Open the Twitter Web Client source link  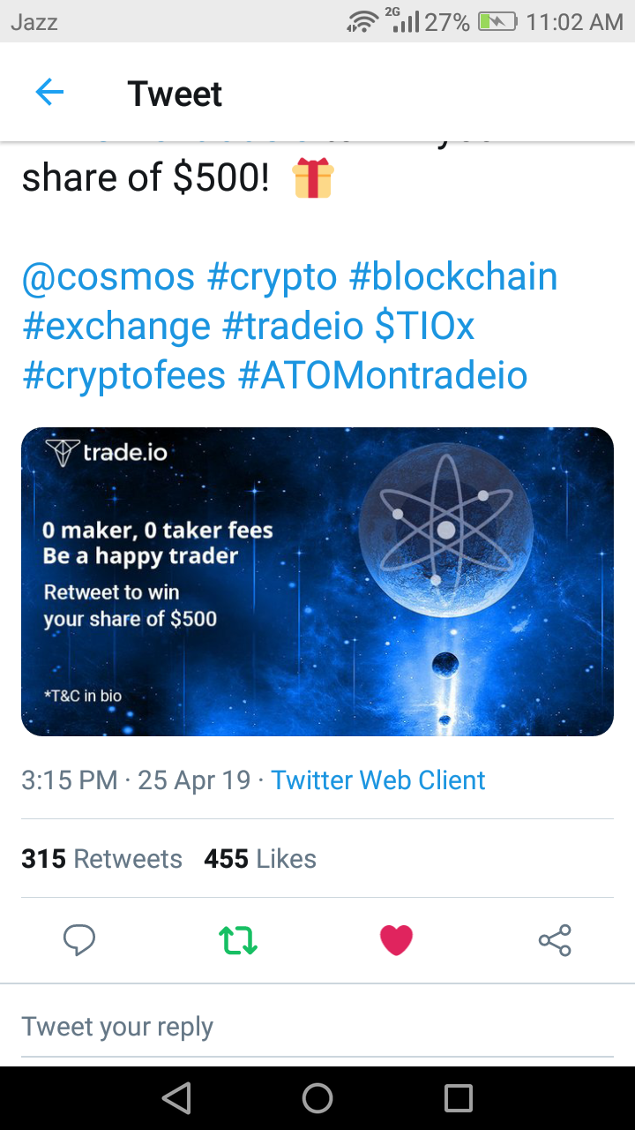[x=377, y=780]
